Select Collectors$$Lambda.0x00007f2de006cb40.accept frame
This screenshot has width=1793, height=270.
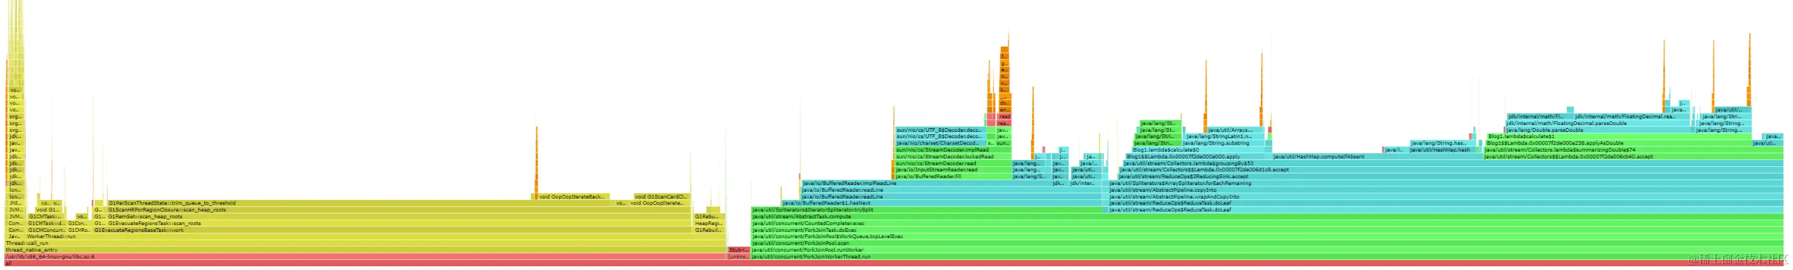(x=1634, y=156)
